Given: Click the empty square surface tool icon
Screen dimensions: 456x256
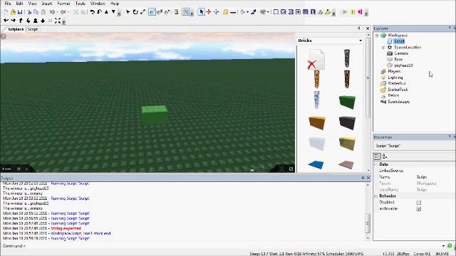Looking at the screenshot, I should click(x=276, y=12).
